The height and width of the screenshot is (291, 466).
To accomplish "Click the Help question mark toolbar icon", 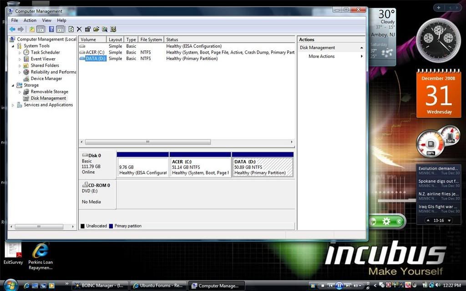I will click(51, 29).
